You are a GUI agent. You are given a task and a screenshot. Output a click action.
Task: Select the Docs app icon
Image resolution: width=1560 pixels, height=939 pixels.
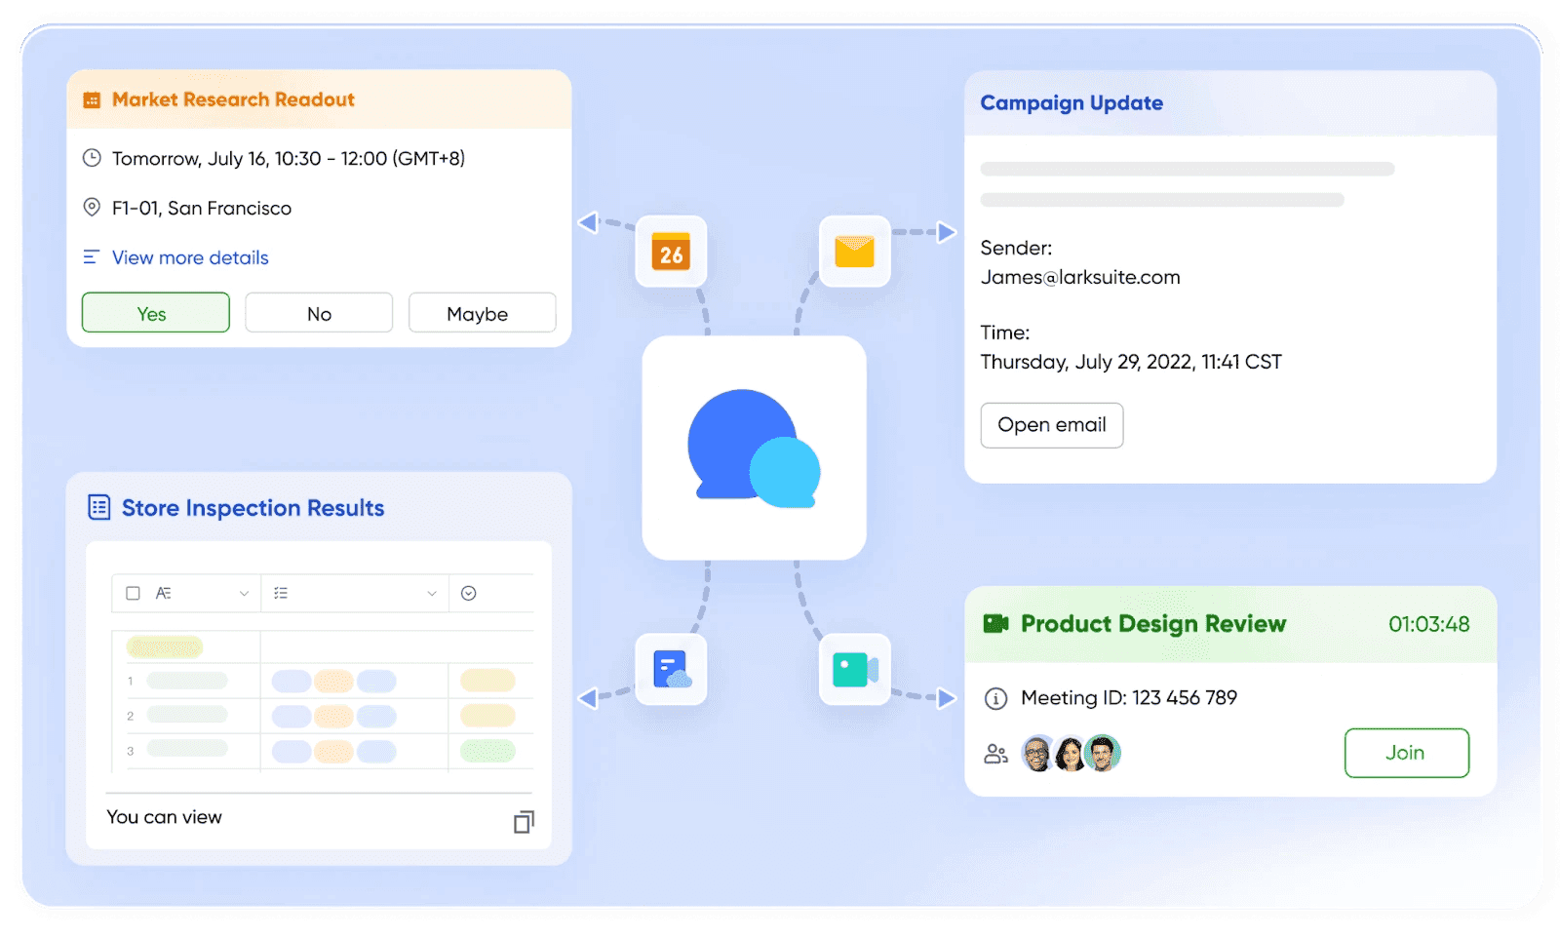(670, 669)
